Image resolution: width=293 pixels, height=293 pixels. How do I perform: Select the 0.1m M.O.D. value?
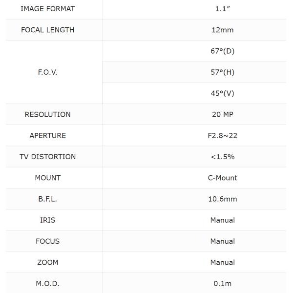pyautogui.click(x=223, y=283)
